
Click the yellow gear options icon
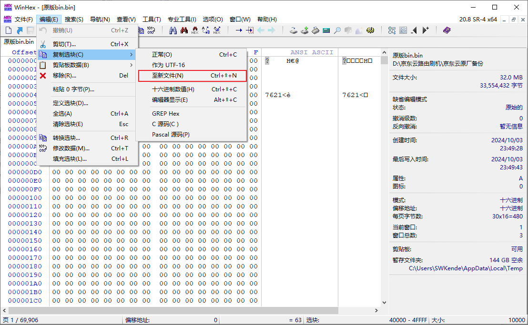(x=370, y=30)
